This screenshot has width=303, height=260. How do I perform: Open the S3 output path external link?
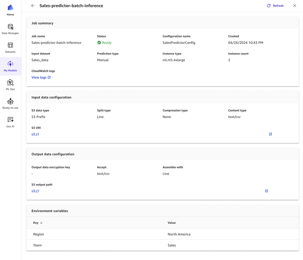click(x=266, y=191)
